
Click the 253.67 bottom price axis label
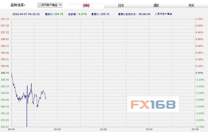(x=5, y=127)
